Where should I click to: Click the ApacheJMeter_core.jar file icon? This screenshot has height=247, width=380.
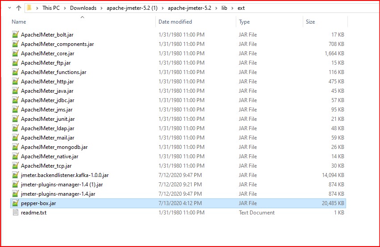[x=15, y=53]
